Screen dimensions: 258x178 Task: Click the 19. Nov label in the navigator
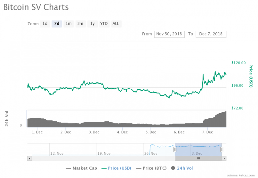pos(104,154)
